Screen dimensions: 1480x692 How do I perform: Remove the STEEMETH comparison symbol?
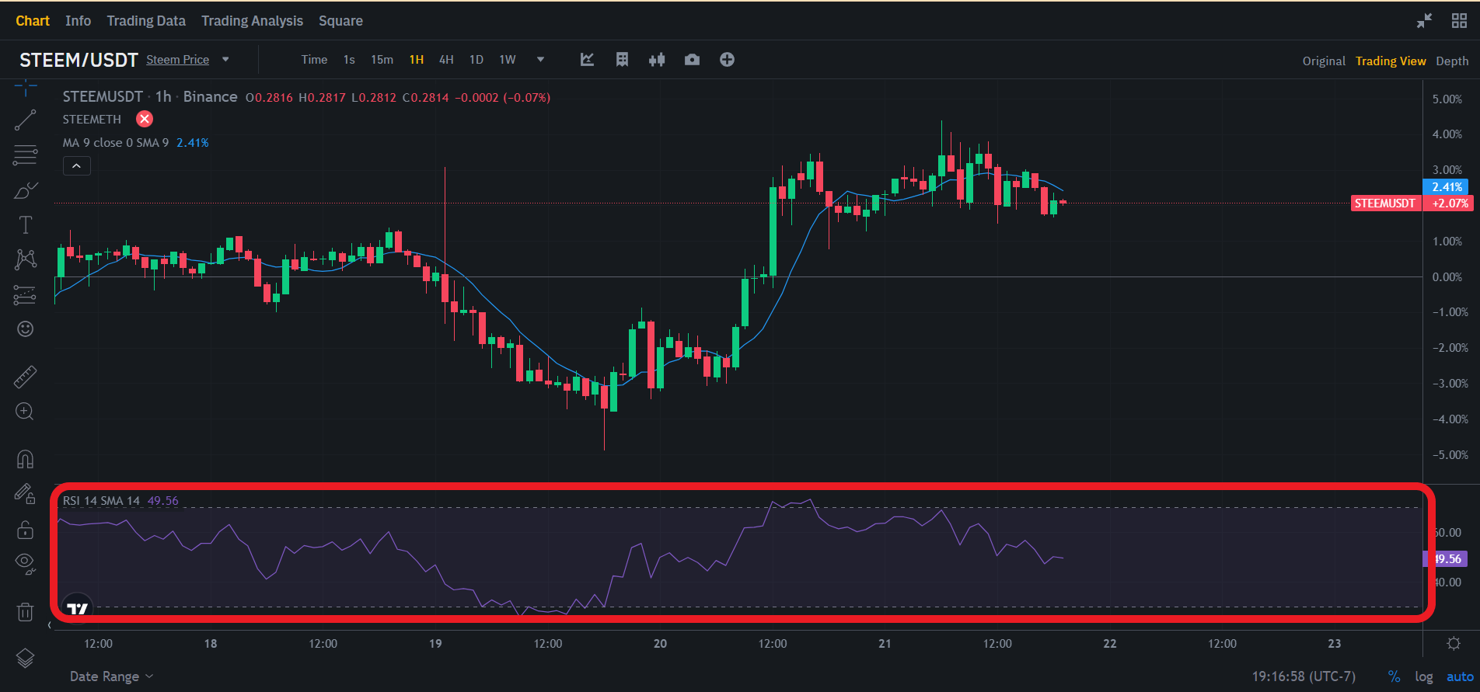145,119
